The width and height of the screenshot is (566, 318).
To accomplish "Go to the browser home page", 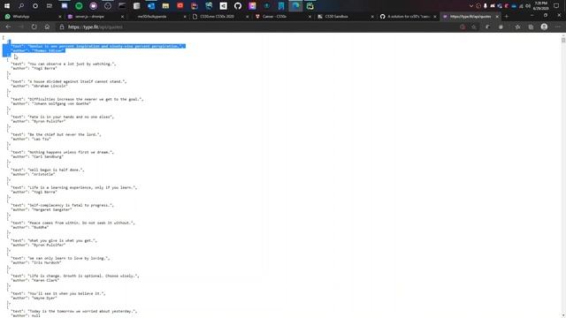I will (47, 27).
